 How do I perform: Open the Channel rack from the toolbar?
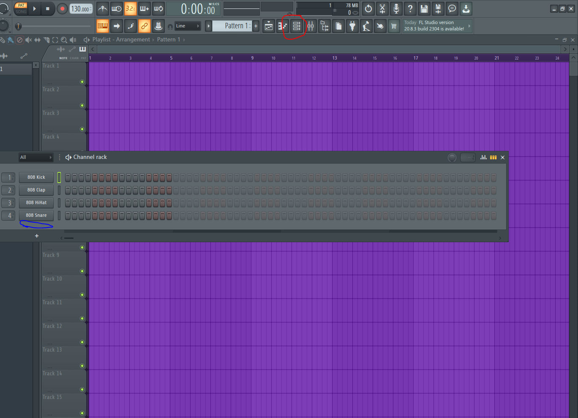pos(297,26)
